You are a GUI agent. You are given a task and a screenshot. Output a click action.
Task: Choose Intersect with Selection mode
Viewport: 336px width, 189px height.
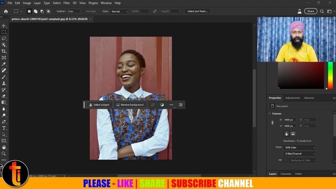pyautogui.click(x=48, y=12)
